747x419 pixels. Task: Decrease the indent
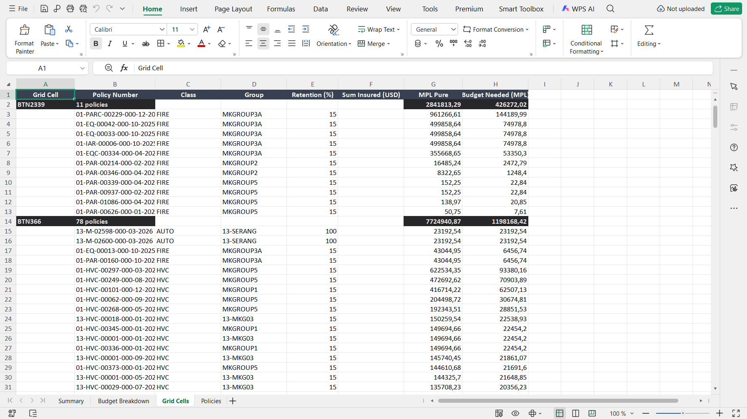click(291, 29)
